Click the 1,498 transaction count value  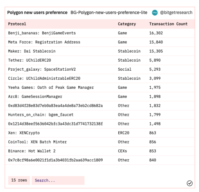[x=155, y=124]
